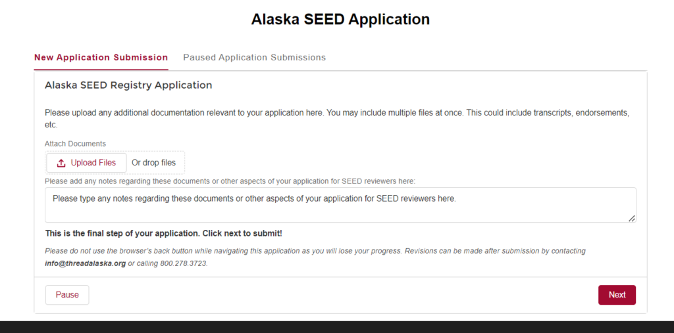The width and height of the screenshot is (674, 333).
Task: Click the additional documentation instruction paragraph
Action: tap(337, 119)
